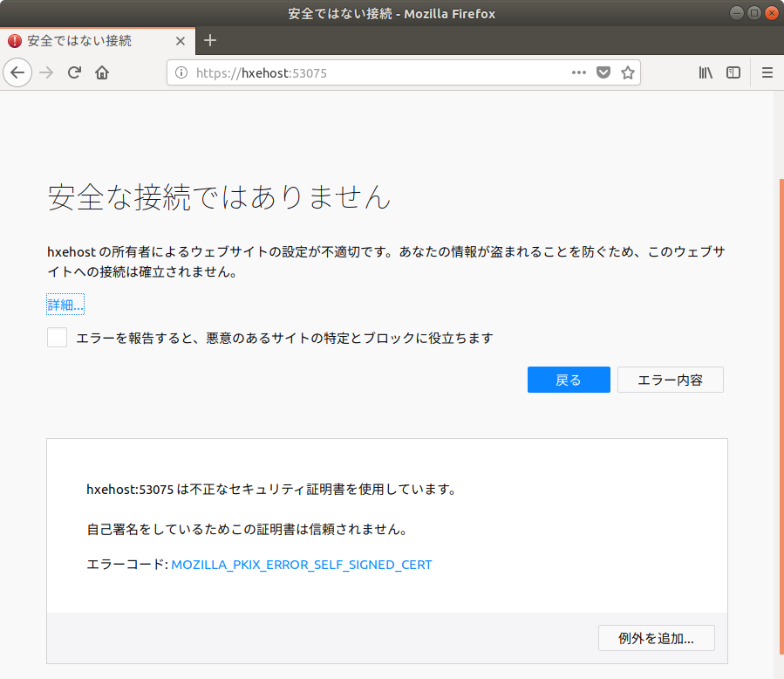Bookmark this page via the star icon
784x679 pixels.
[628, 72]
